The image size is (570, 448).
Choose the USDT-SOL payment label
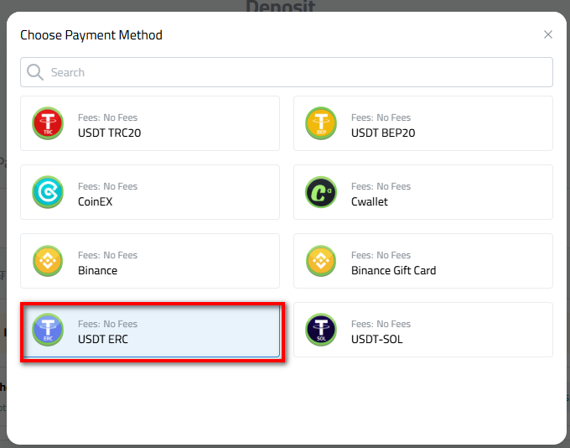click(376, 339)
